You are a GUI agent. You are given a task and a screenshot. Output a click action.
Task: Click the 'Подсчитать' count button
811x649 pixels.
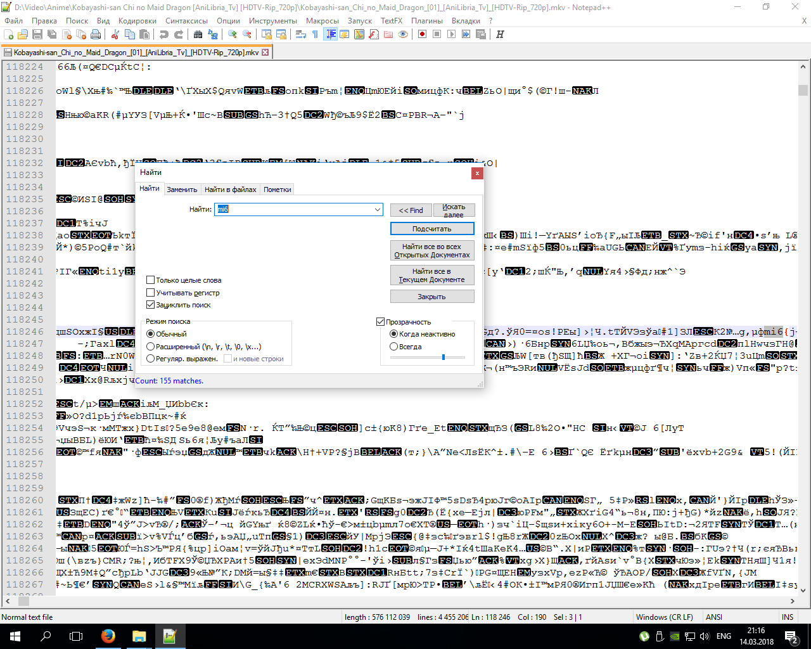(432, 229)
